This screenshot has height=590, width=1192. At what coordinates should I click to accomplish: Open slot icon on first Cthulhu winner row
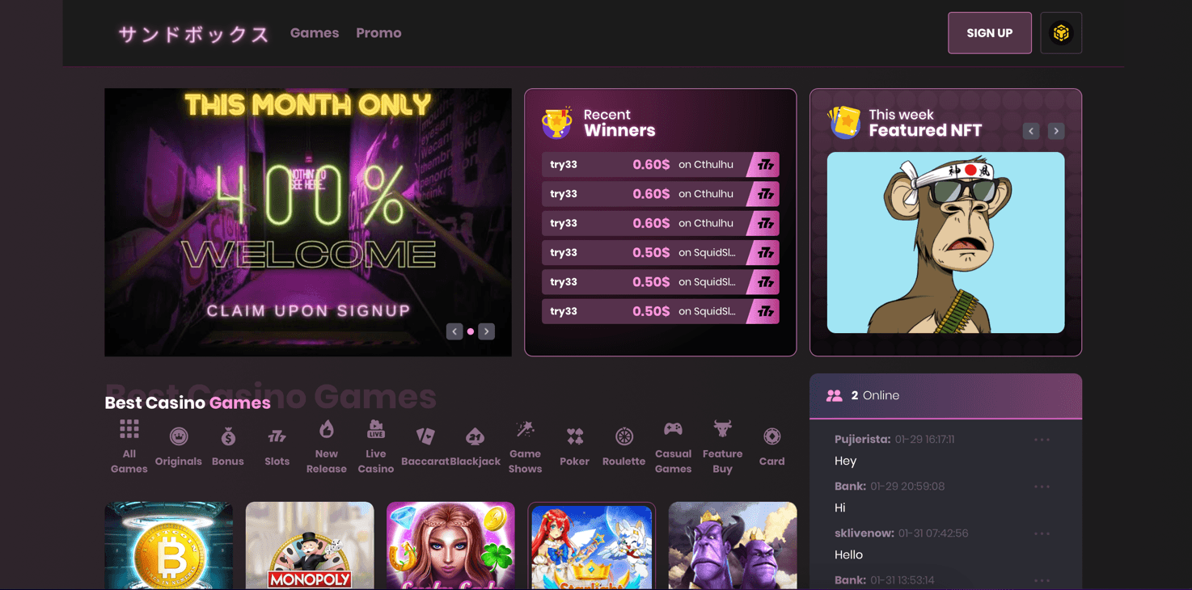click(763, 165)
